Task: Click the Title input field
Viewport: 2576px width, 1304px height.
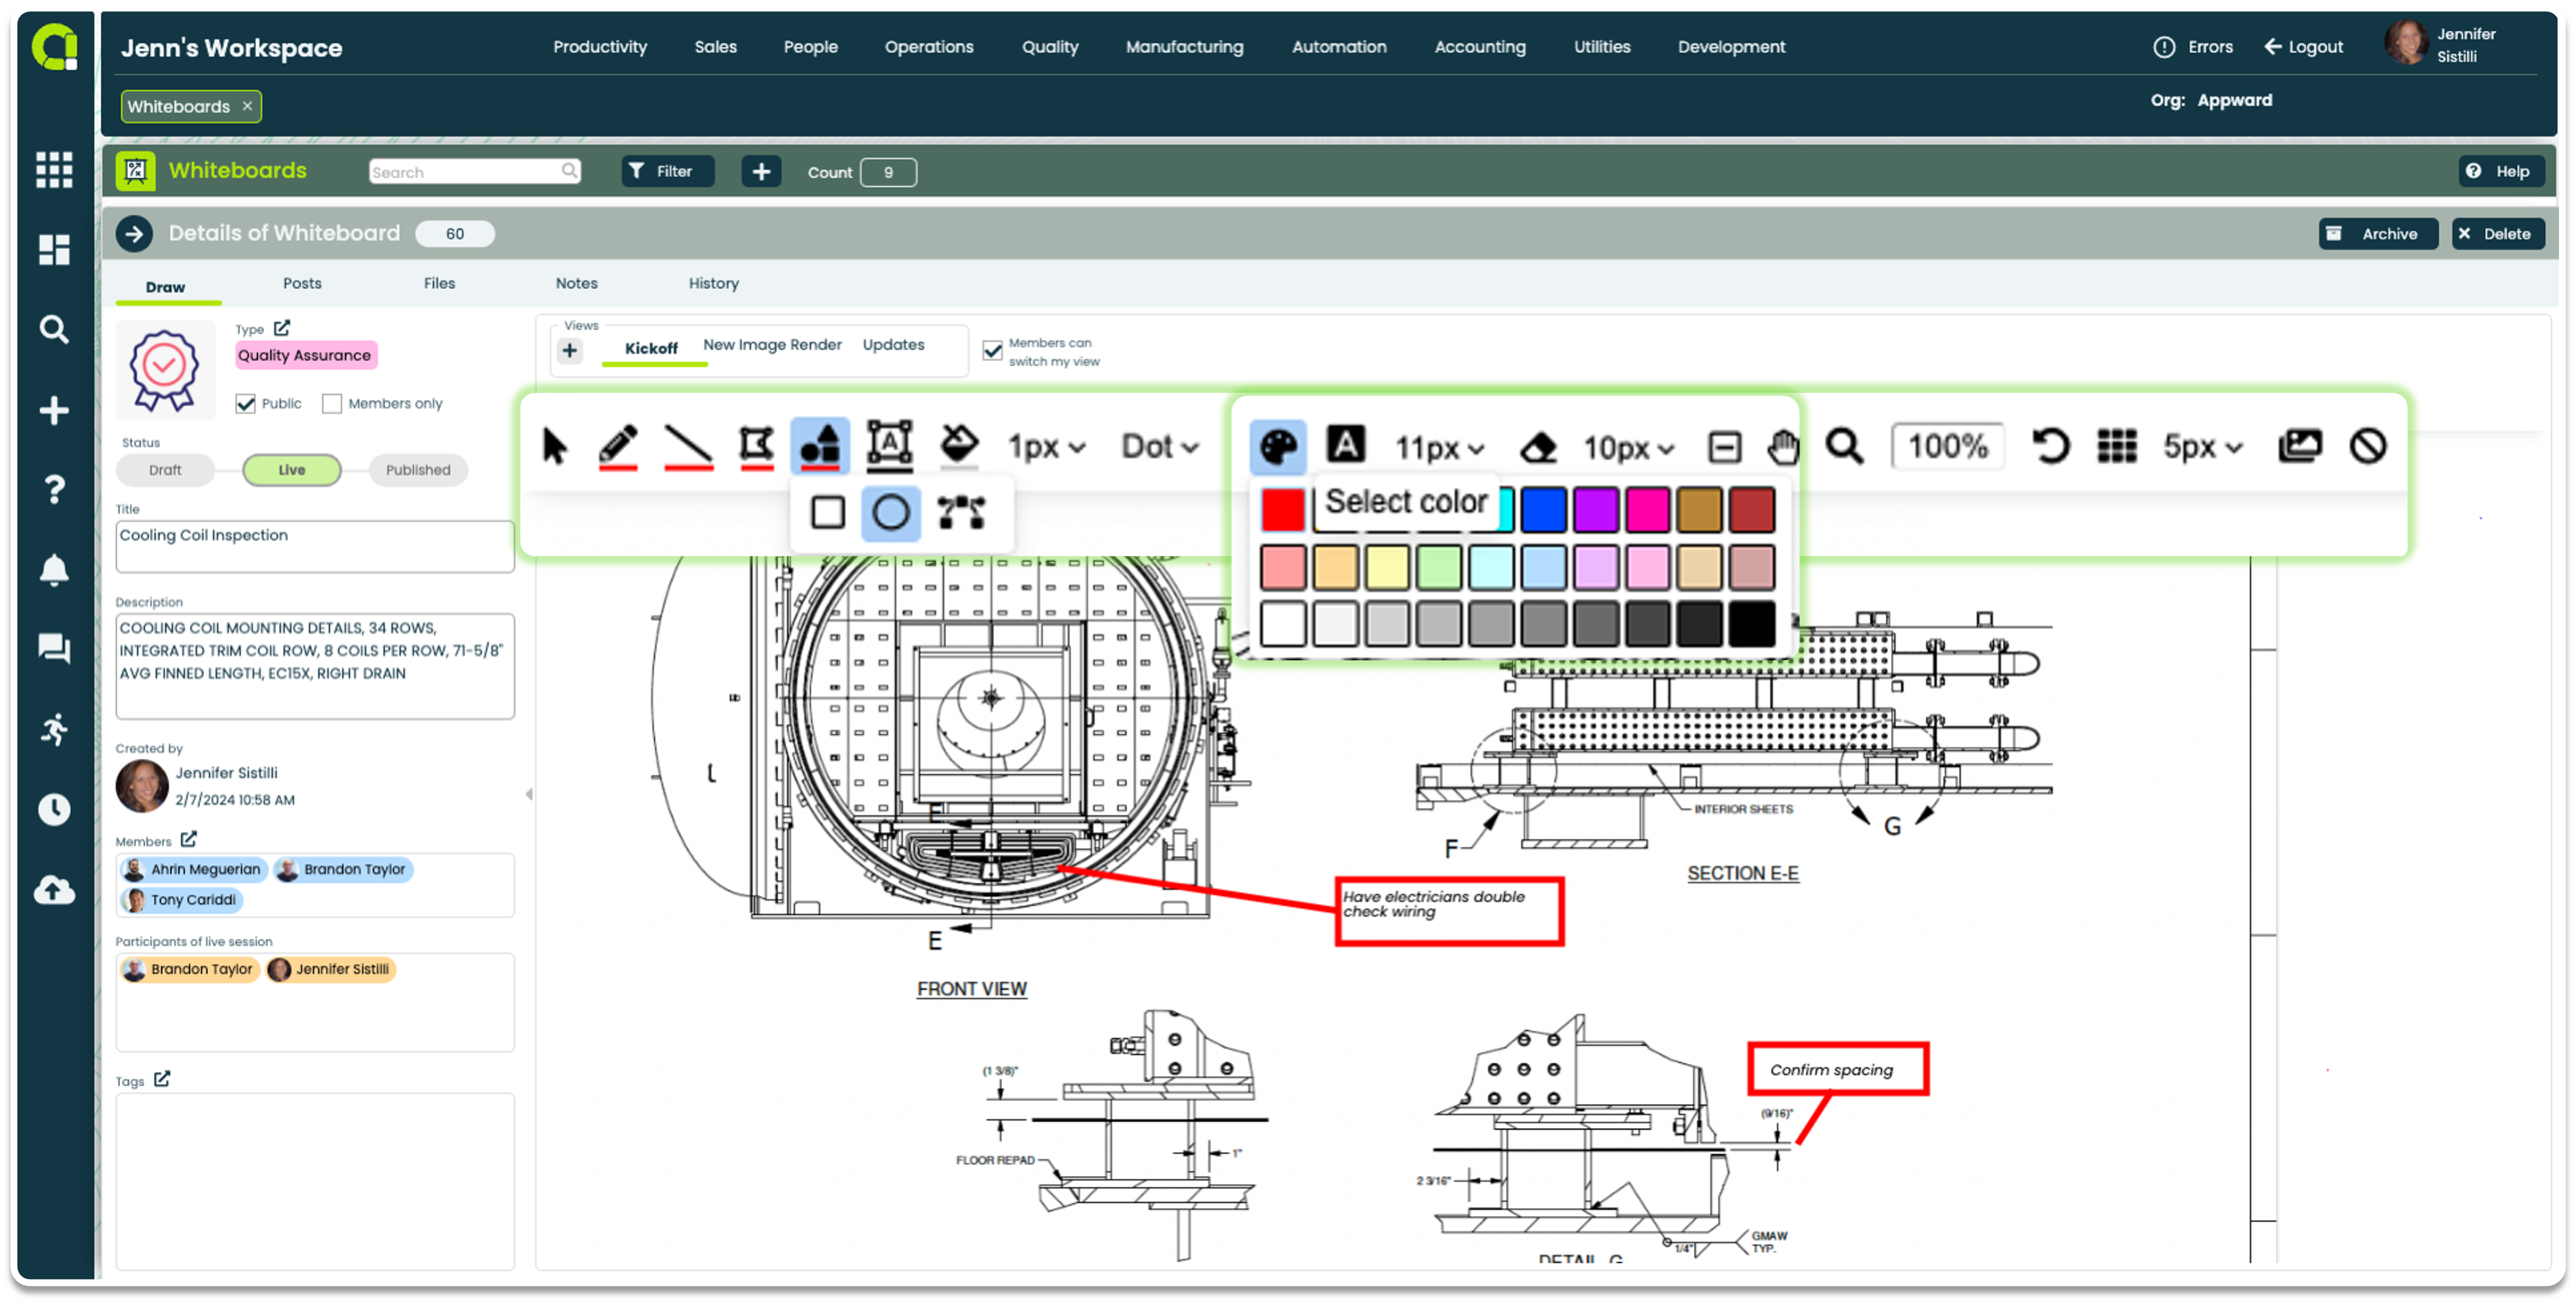Action: pyautogui.click(x=314, y=547)
